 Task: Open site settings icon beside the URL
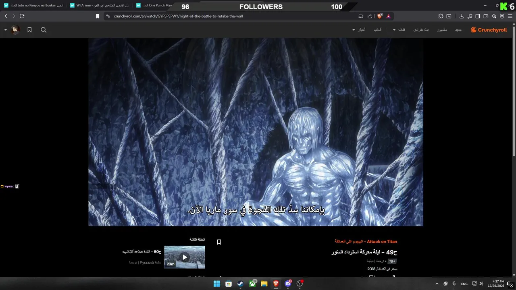108,16
